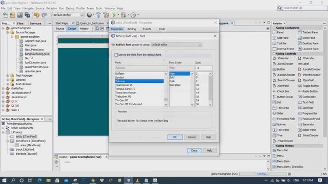
Task: Select the Tree palette item
Action: 278,135
